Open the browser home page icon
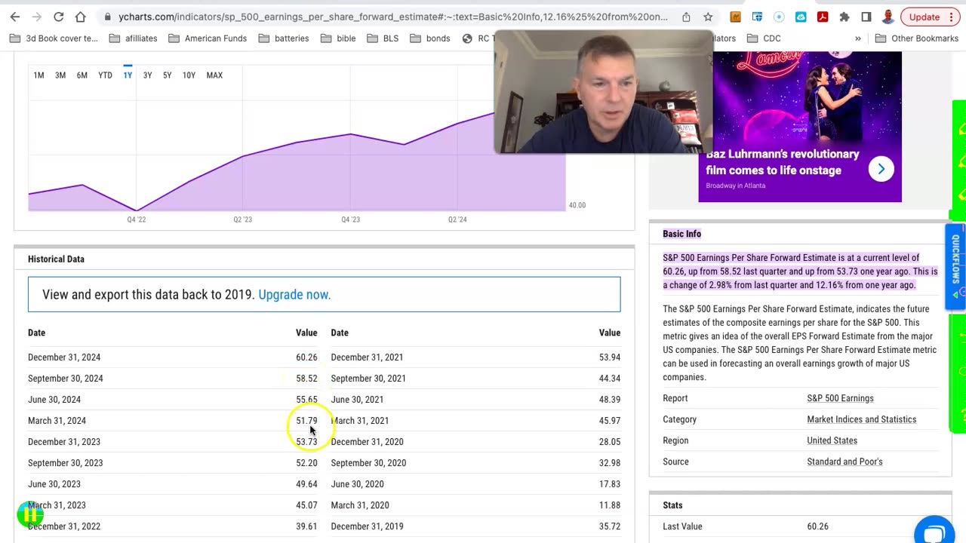 (x=81, y=17)
